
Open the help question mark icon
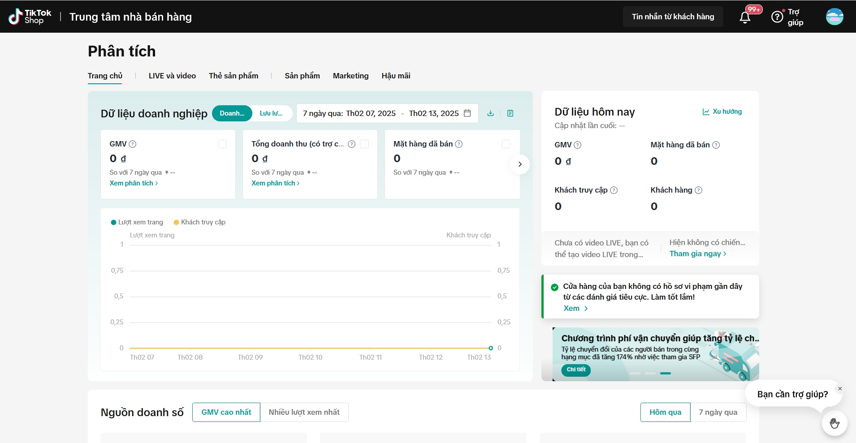click(x=777, y=17)
